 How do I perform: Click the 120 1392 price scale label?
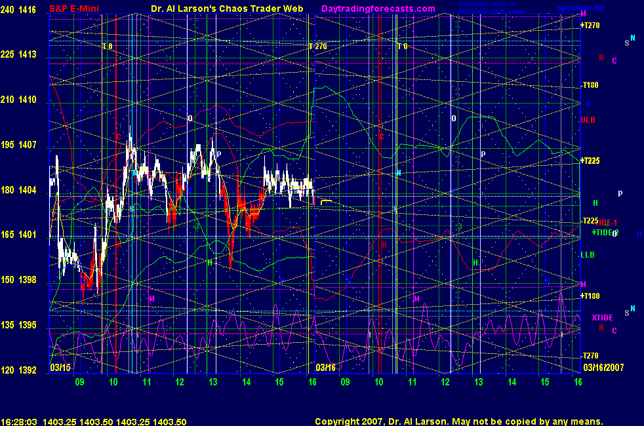coord(18,370)
